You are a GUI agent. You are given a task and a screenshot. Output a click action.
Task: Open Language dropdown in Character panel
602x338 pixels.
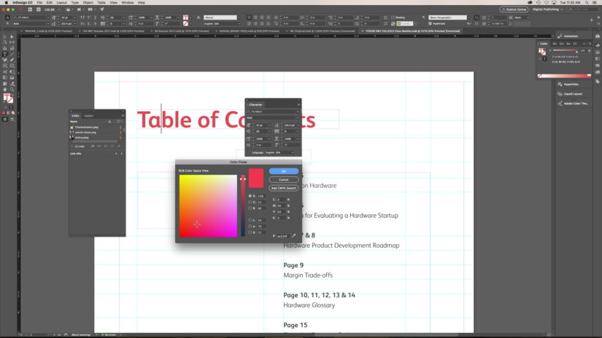[x=279, y=152]
